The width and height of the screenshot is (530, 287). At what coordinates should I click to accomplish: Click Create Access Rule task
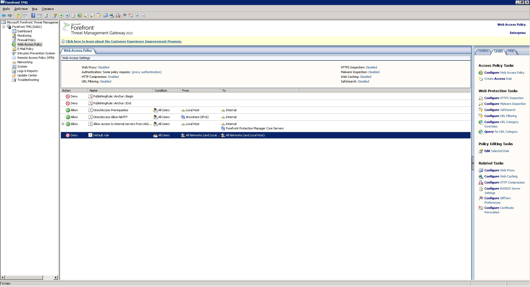pos(498,79)
